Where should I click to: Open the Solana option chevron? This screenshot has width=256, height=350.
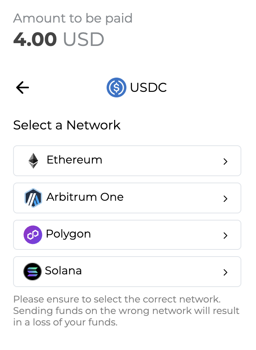(x=225, y=272)
